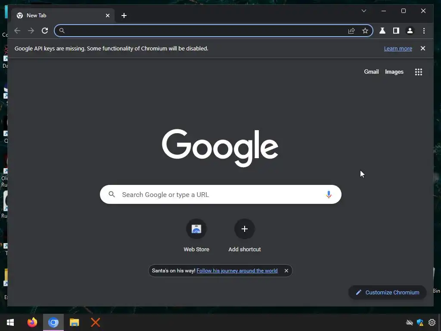Open File Explorer from the taskbar
The width and height of the screenshot is (441, 331).
point(74,322)
